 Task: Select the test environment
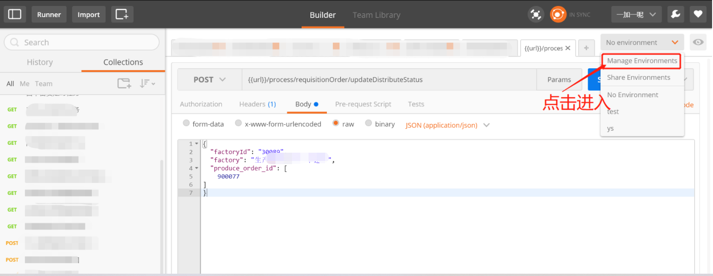613,111
